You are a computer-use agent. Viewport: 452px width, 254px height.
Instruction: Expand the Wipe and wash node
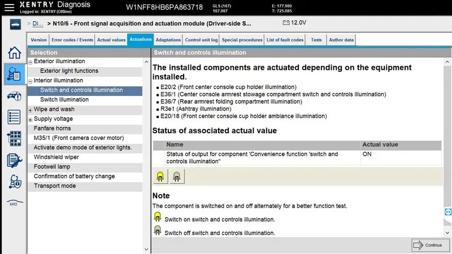[x=31, y=110]
